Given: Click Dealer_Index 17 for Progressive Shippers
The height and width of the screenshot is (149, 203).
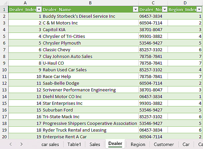Looking at the screenshot, I should (x=25, y=123).
